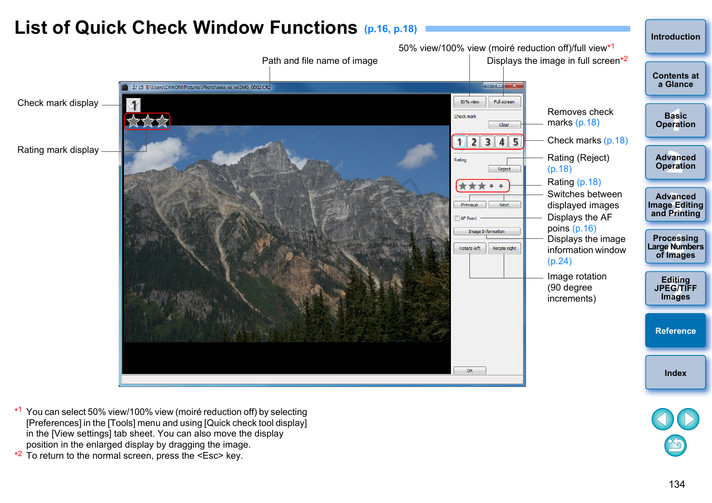Set a two-star rating in the panel

coord(473,186)
